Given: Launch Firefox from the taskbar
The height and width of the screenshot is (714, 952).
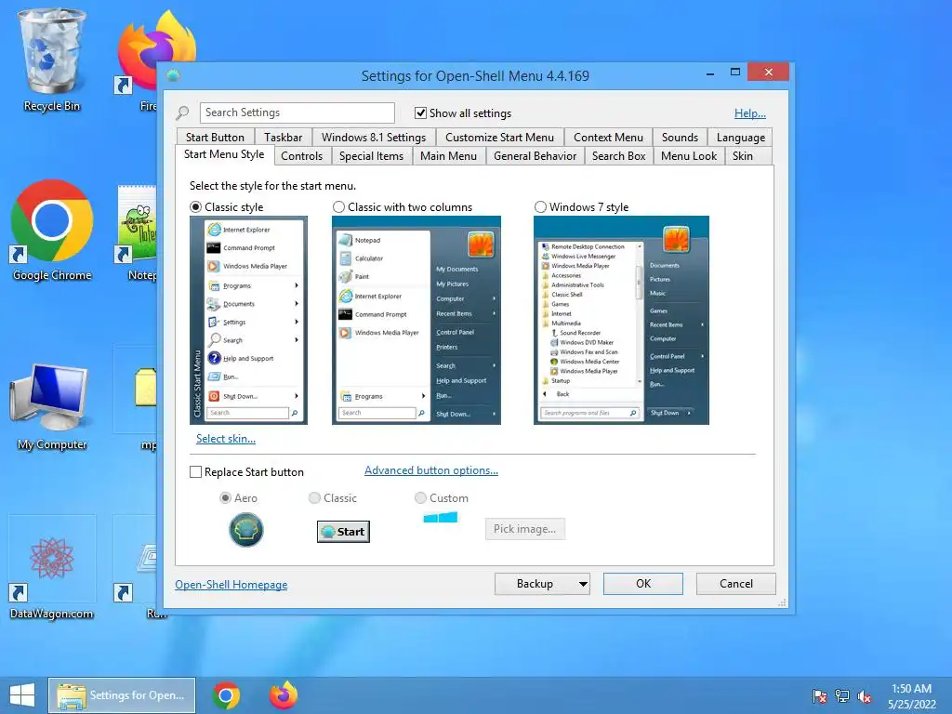Looking at the screenshot, I should point(284,695).
